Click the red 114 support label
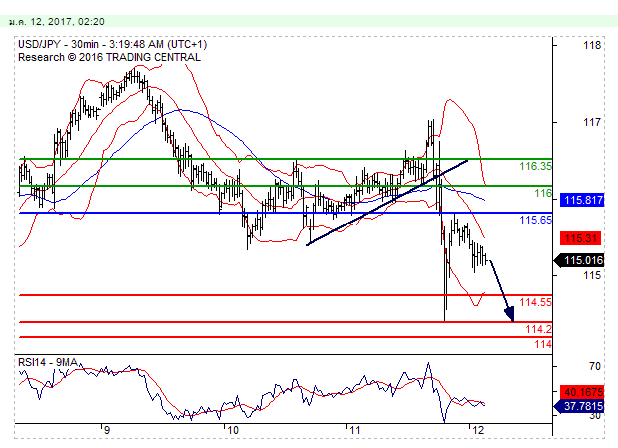This screenshot has height=448, width=618. [543, 344]
